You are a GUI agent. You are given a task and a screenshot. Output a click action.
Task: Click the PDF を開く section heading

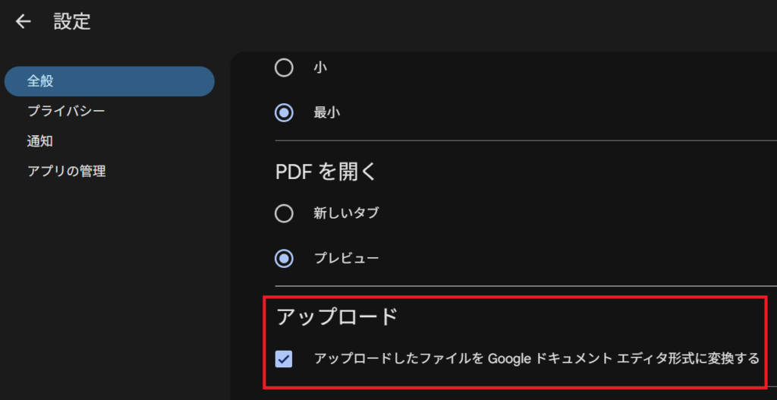click(326, 172)
